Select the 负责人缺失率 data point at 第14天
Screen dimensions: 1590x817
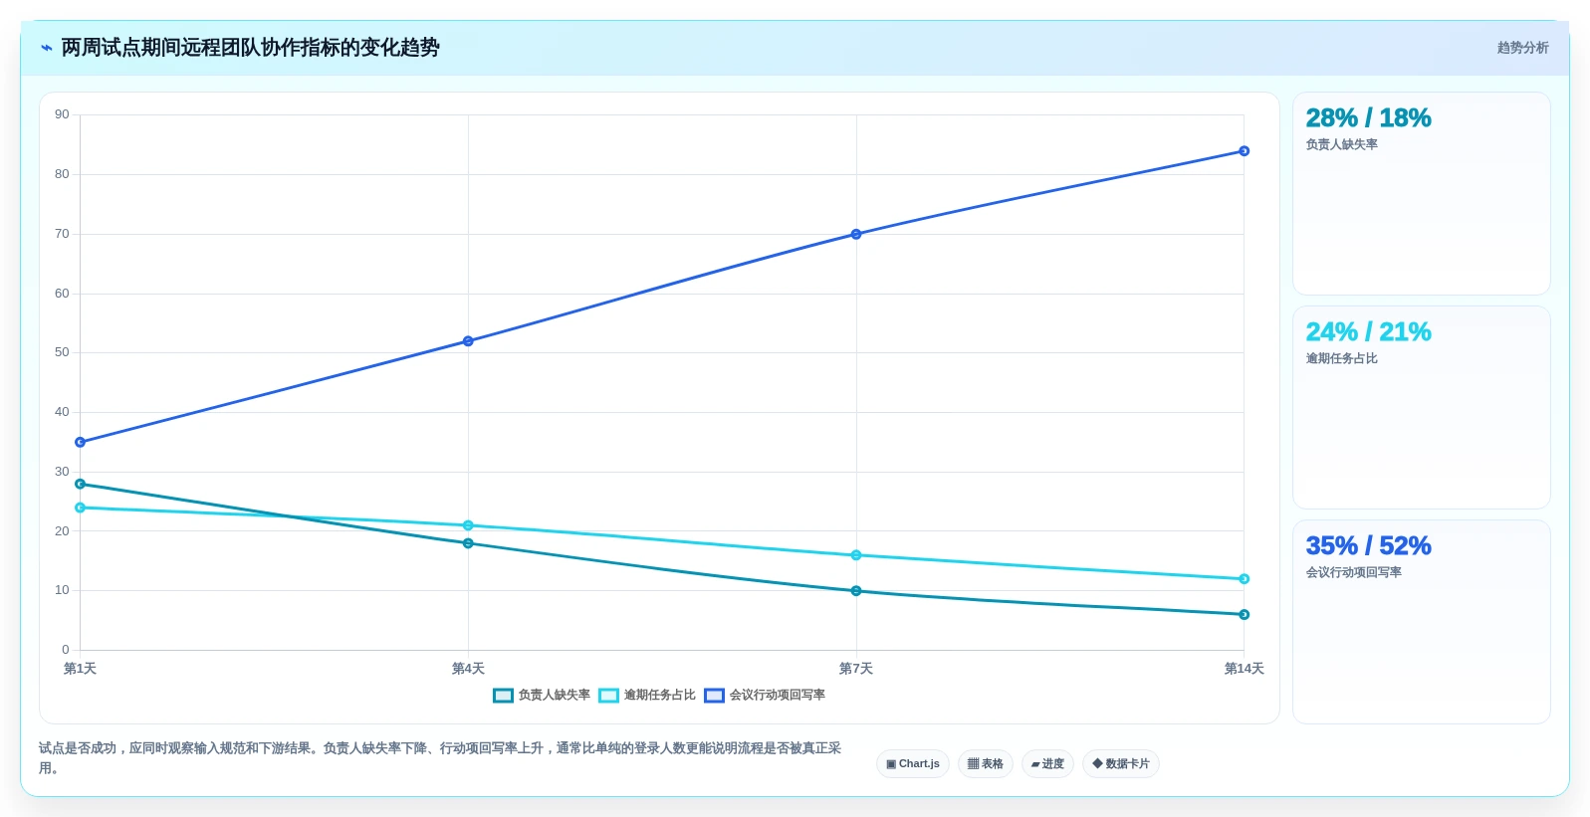pos(1244,615)
